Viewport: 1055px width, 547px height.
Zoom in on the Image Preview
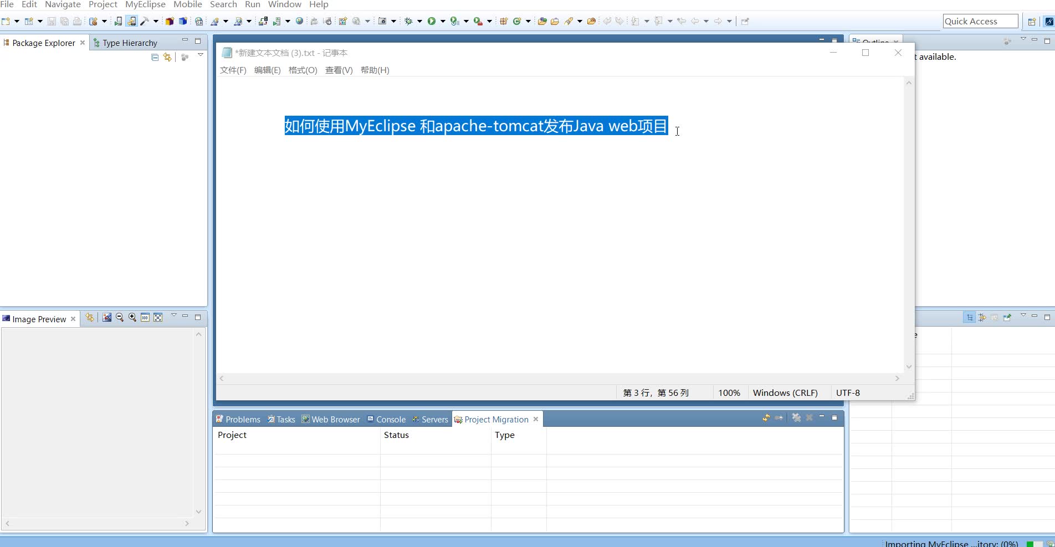(132, 317)
